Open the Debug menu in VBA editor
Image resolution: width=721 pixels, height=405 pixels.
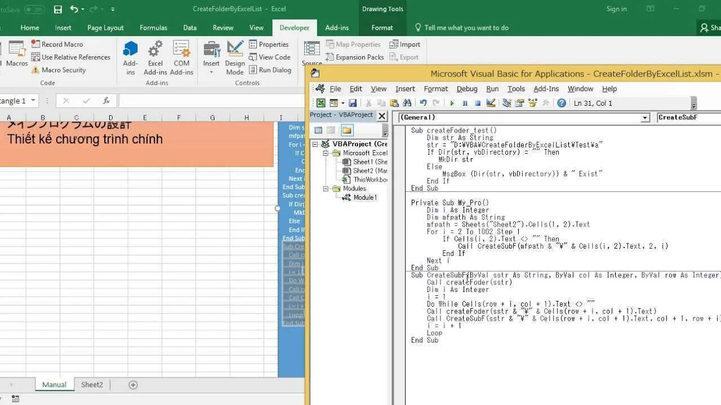point(467,88)
